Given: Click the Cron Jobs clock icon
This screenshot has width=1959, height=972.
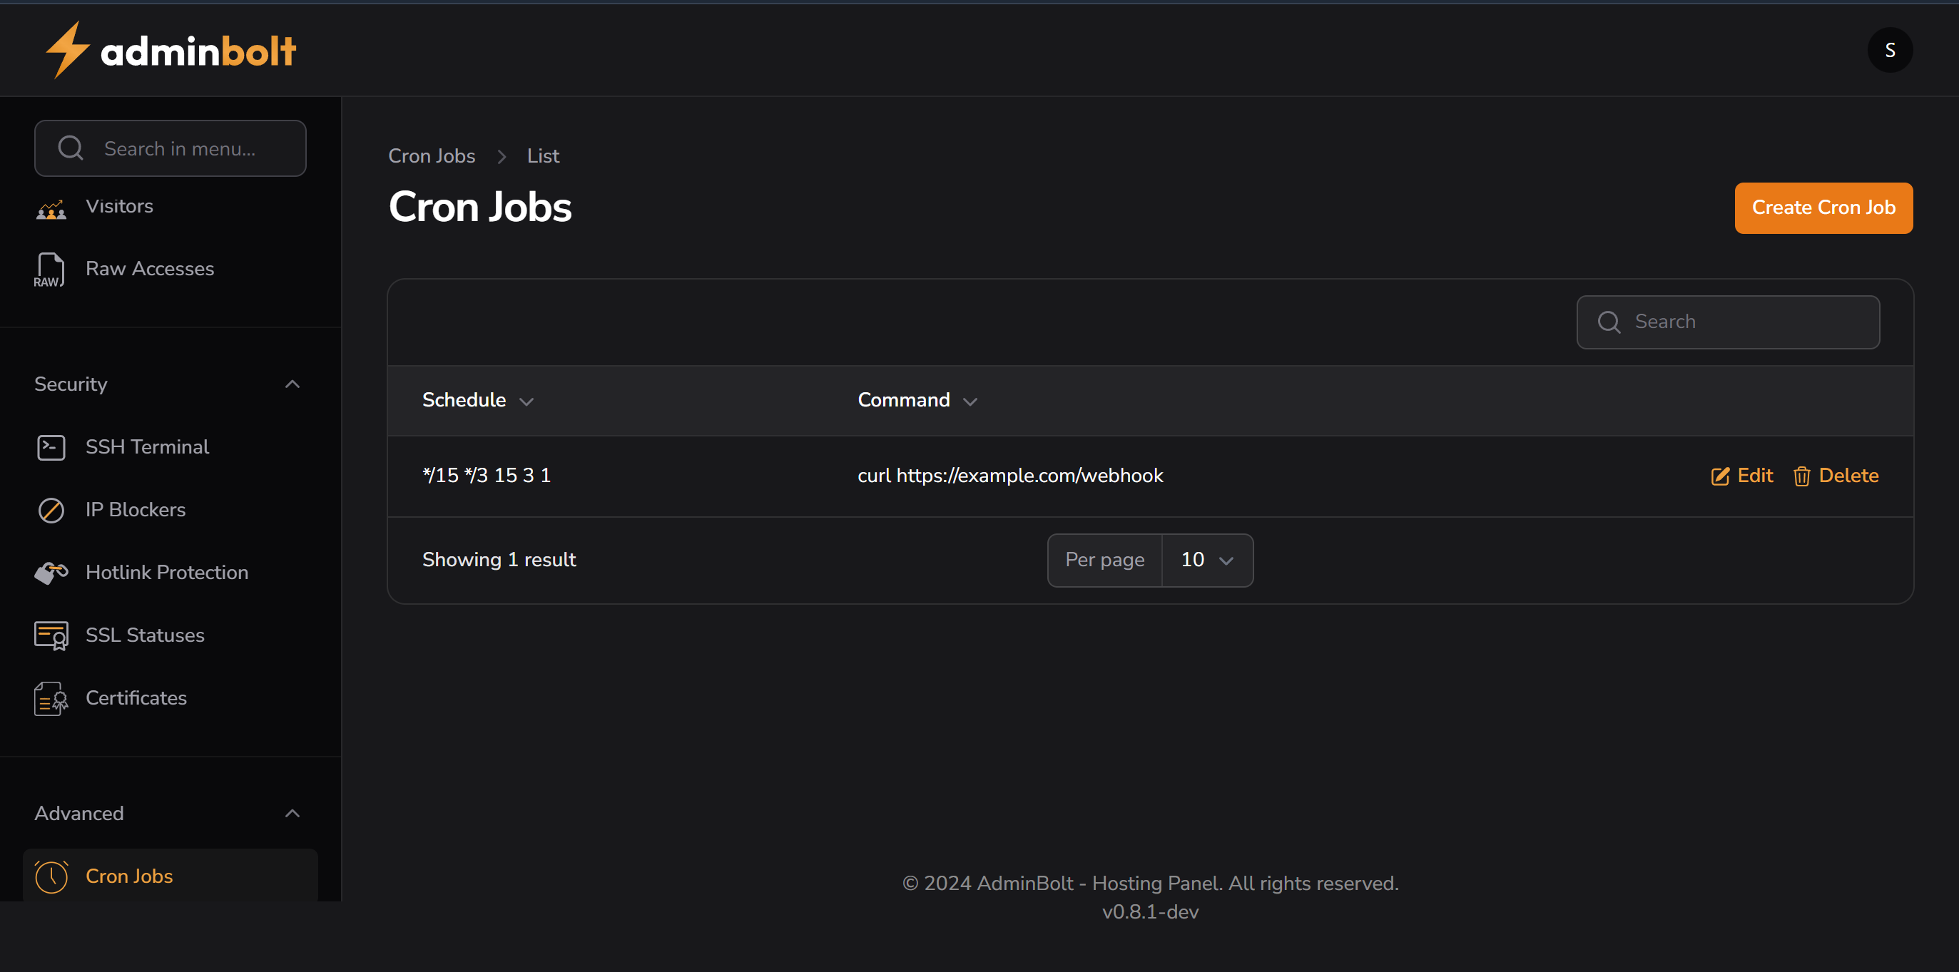Looking at the screenshot, I should [x=51, y=876].
